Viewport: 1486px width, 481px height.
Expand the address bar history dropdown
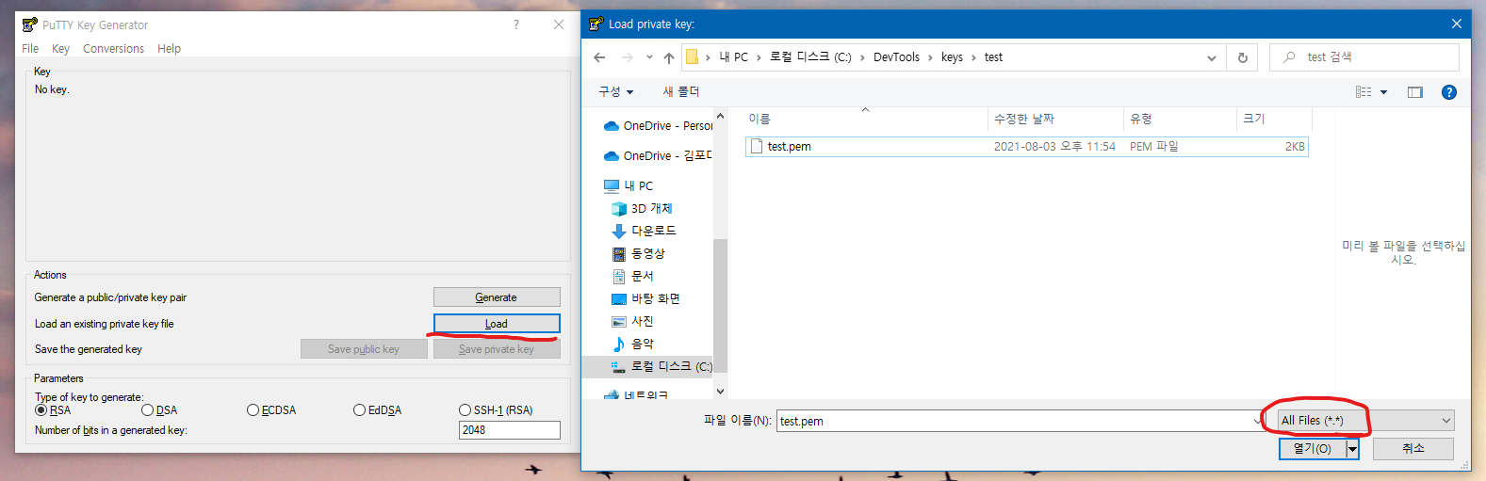coord(1212,57)
